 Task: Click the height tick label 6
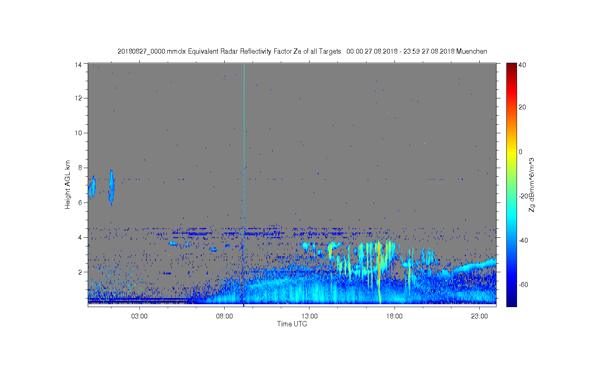click(80, 203)
